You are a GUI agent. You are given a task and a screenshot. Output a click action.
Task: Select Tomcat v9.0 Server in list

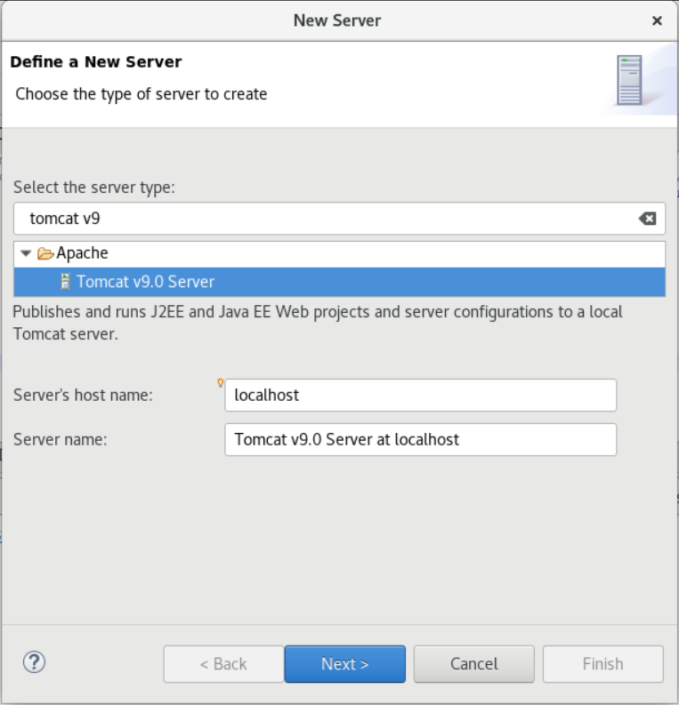pos(145,282)
